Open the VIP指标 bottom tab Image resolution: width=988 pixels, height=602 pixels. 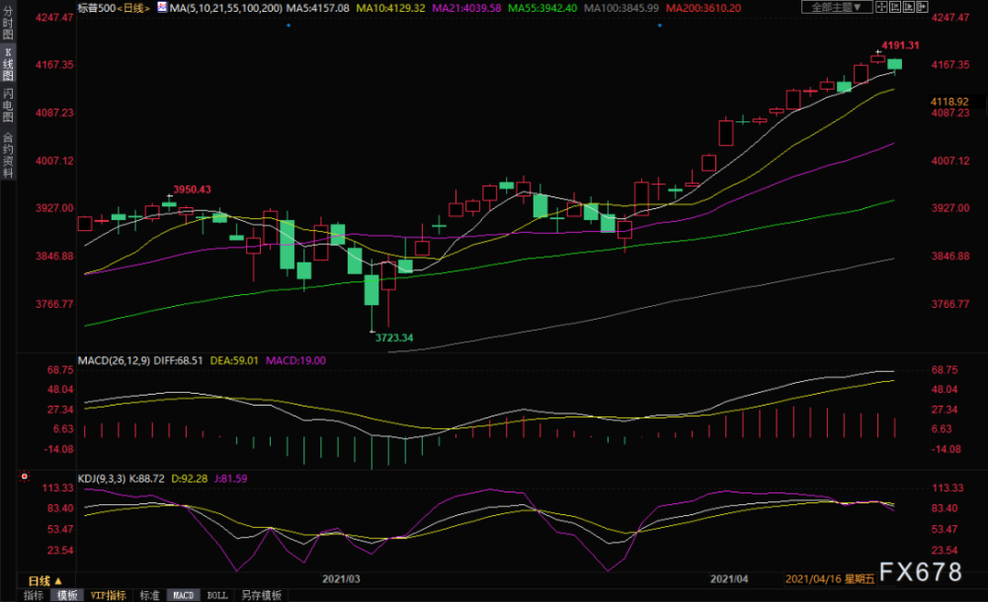(x=109, y=595)
